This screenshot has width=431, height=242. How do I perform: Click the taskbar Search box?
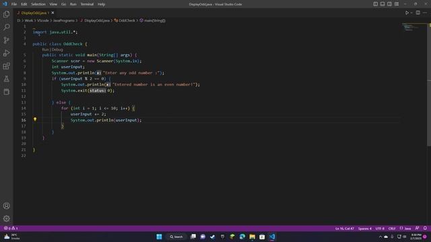[x=176, y=237]
